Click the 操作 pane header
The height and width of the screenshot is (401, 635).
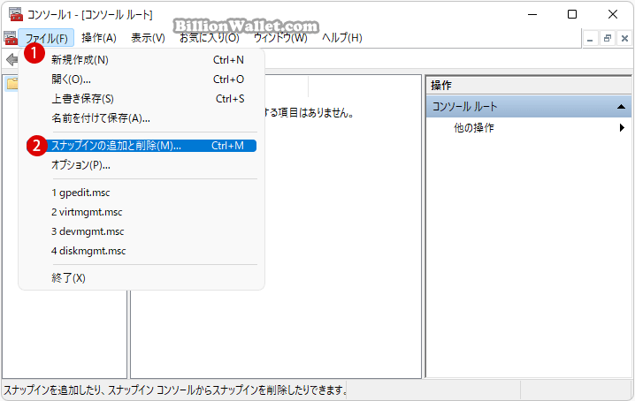pos(529,86)
